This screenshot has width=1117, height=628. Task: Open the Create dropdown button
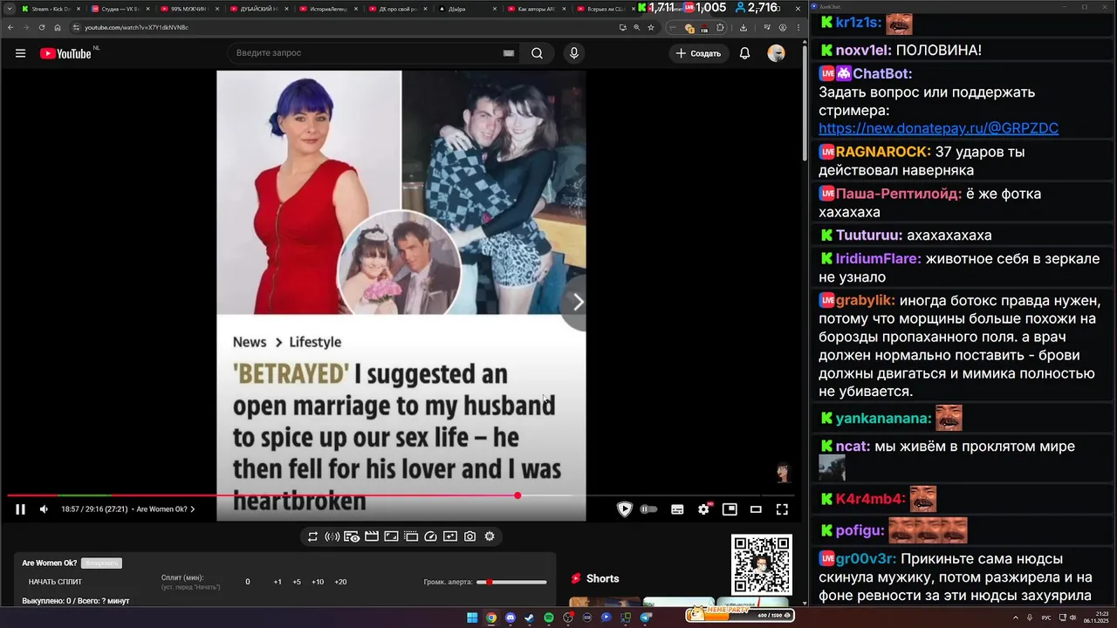pos(697,53)
